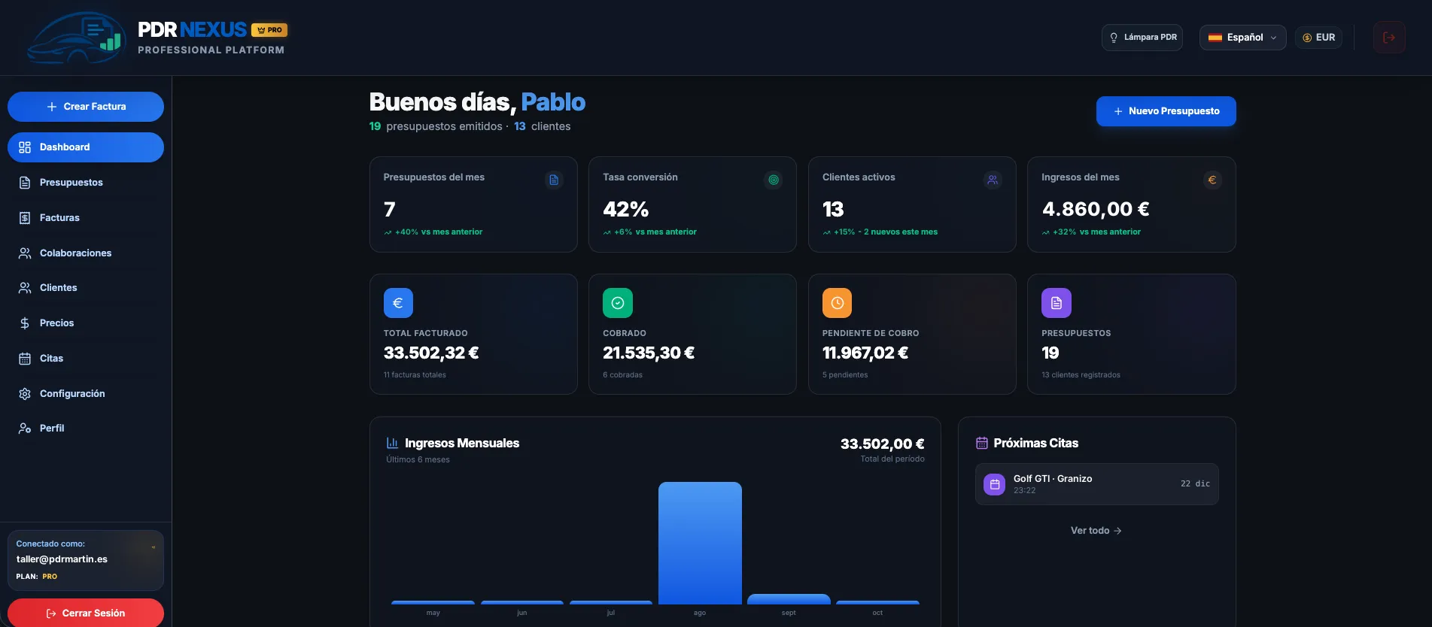Open the EUR currency selector

[x=1318, y=38]
